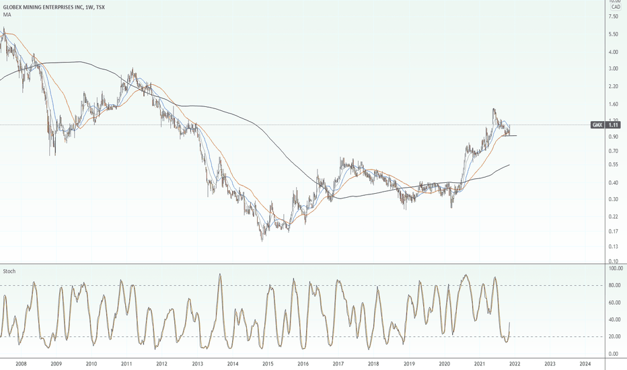The height and width of the screenshot is (370, 627).
Task: Click the 2024 label on the time axis
Action: 585,364
